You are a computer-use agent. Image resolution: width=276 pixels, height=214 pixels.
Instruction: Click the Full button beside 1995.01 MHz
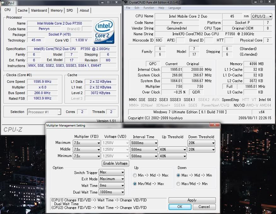(229, 87)
